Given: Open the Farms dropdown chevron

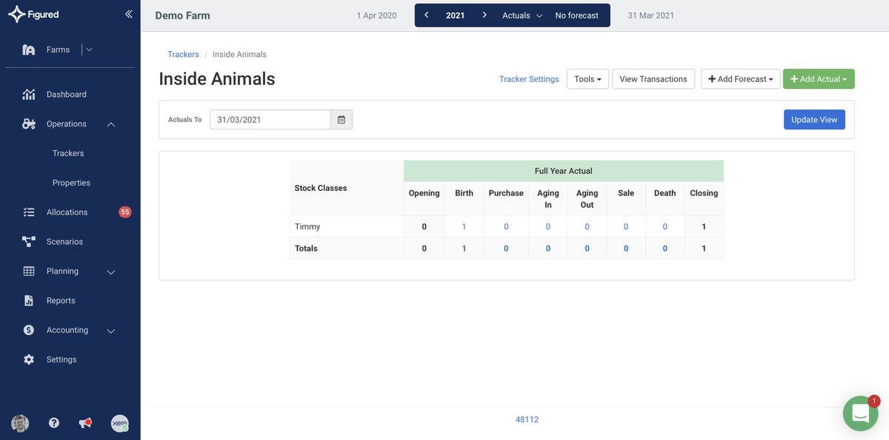Looking at the screenshot, I should tap(89, 50).
